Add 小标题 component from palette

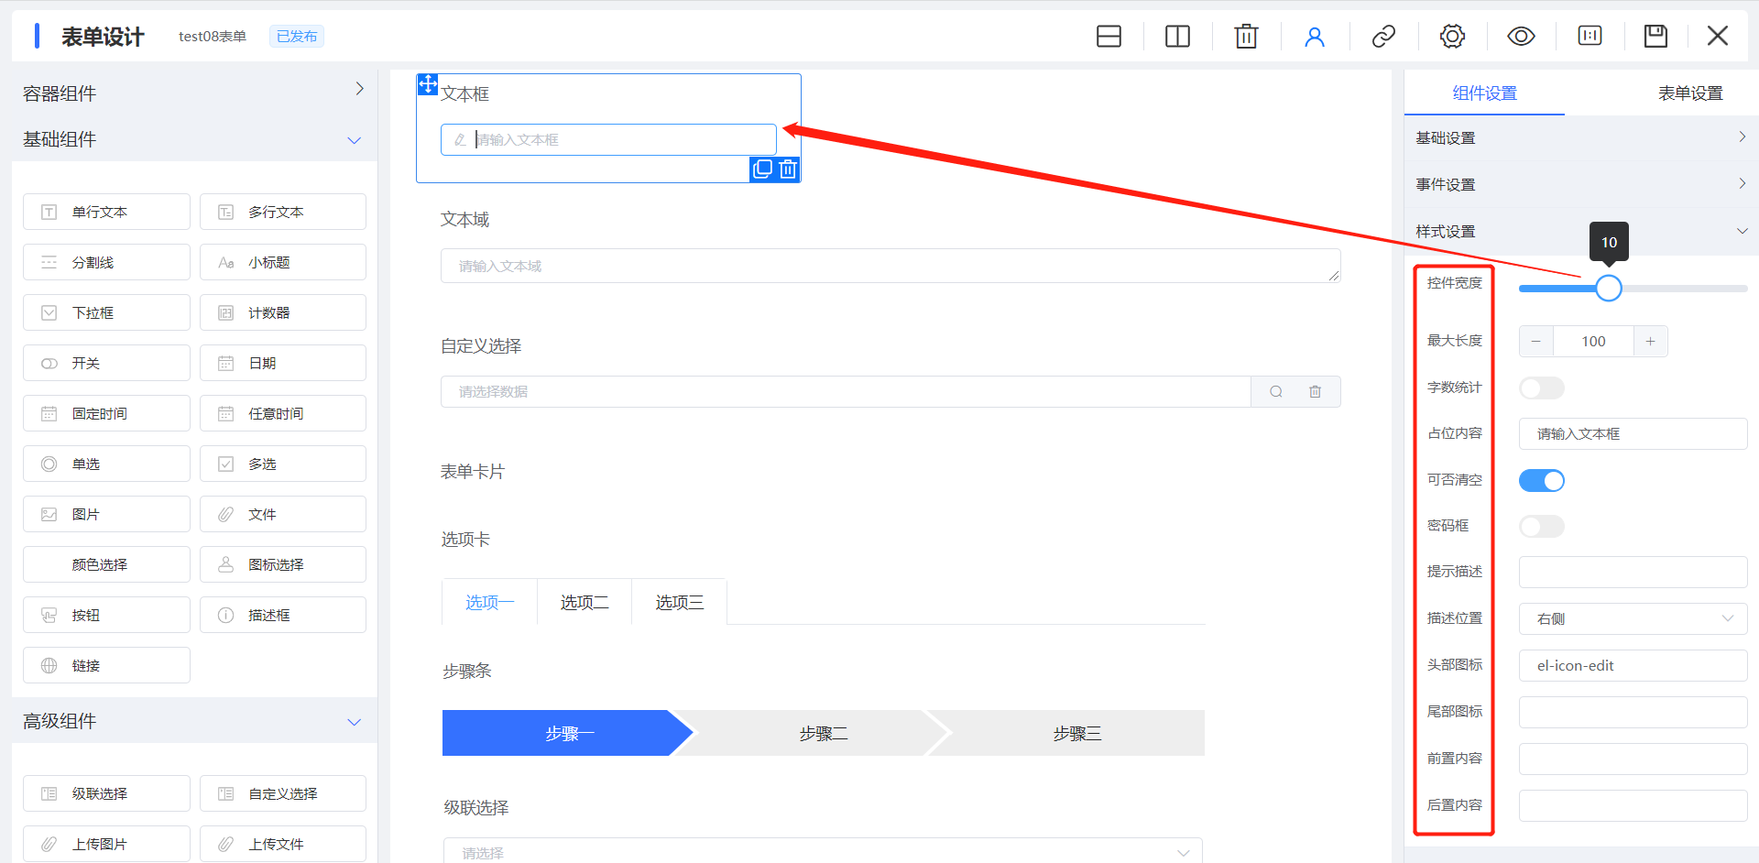pyautogui.click(x=283, y=262)
